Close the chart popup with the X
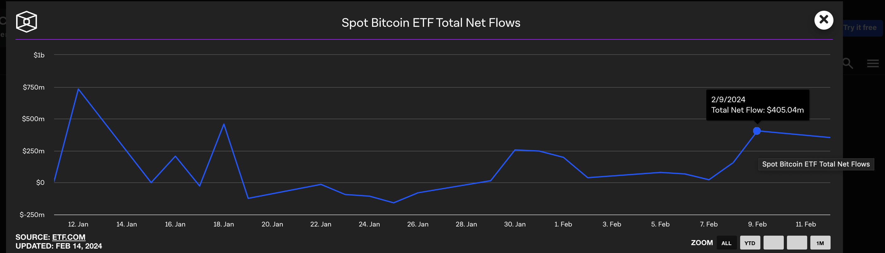Viewport: 885px width, 253px height. (x=824, y=20)
